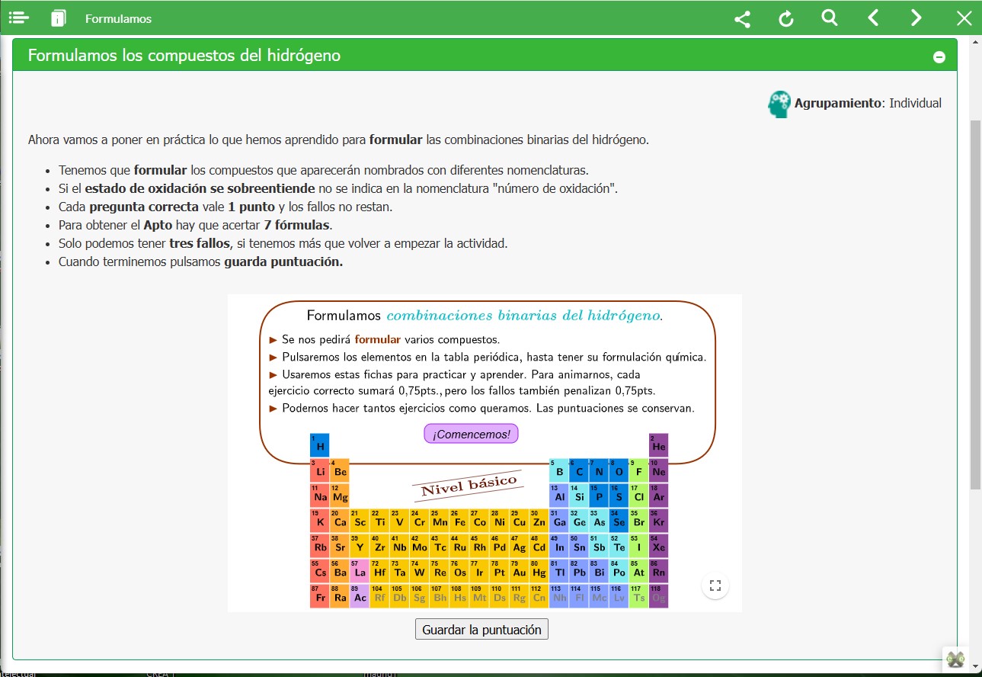Click the Pt element tile

pyautogui.click(x=499, y=571)
